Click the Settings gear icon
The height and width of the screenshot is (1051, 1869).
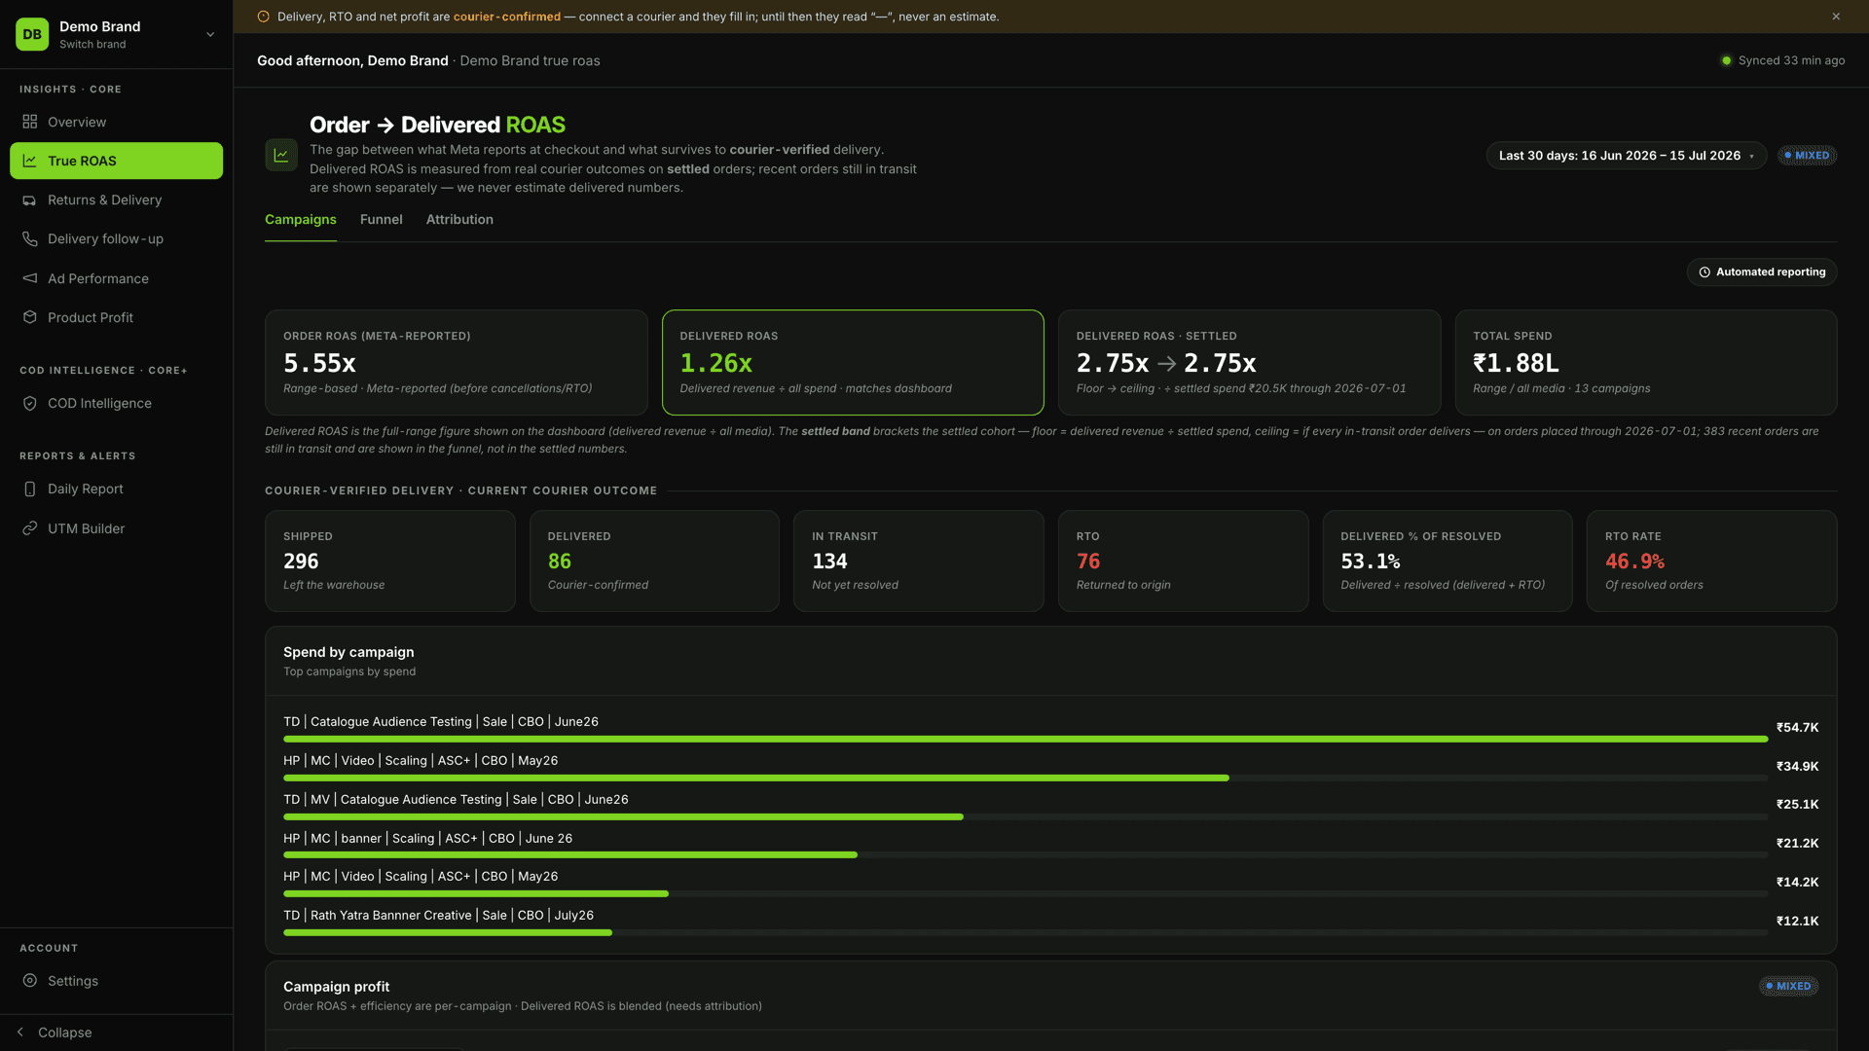click(x=30, y=981)
